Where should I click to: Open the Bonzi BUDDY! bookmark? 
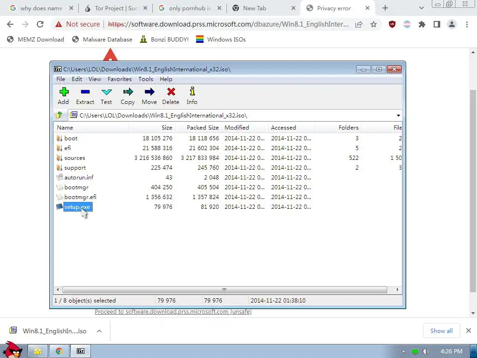coord(164,39)
